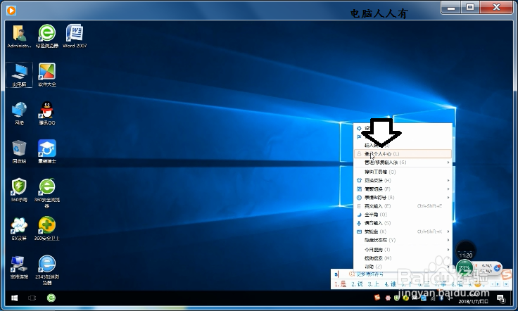This screenshot has width=518, height=311.
Task: Open 360安全浏览器 desktop shortcut
Action: pyautogui.click(x=47, y=193)
